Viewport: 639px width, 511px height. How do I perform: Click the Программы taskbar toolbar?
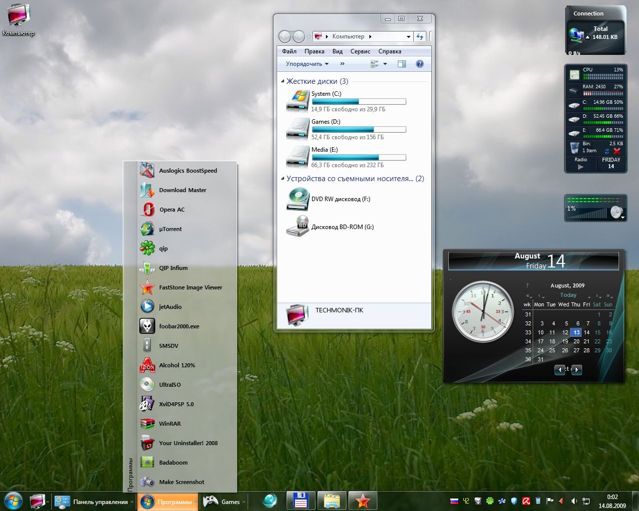point(168,502)
